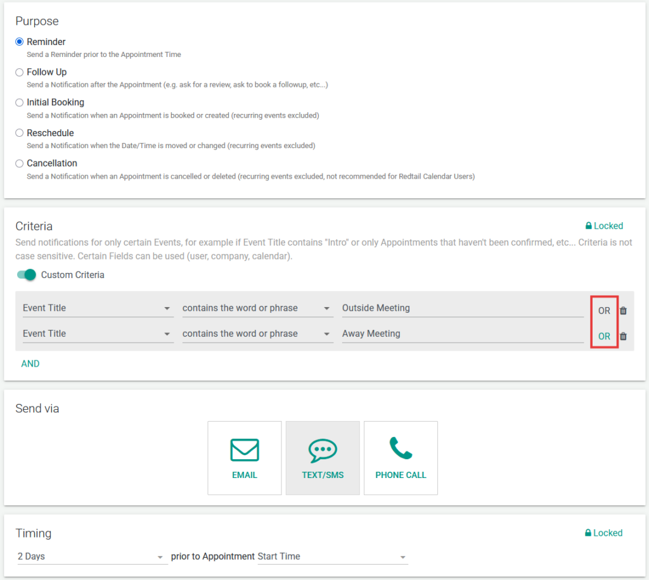Image resolution: width=649 pixels, height=580 pixels.
Task: Click the Outside Meeting text field
Action: (462, 308)
